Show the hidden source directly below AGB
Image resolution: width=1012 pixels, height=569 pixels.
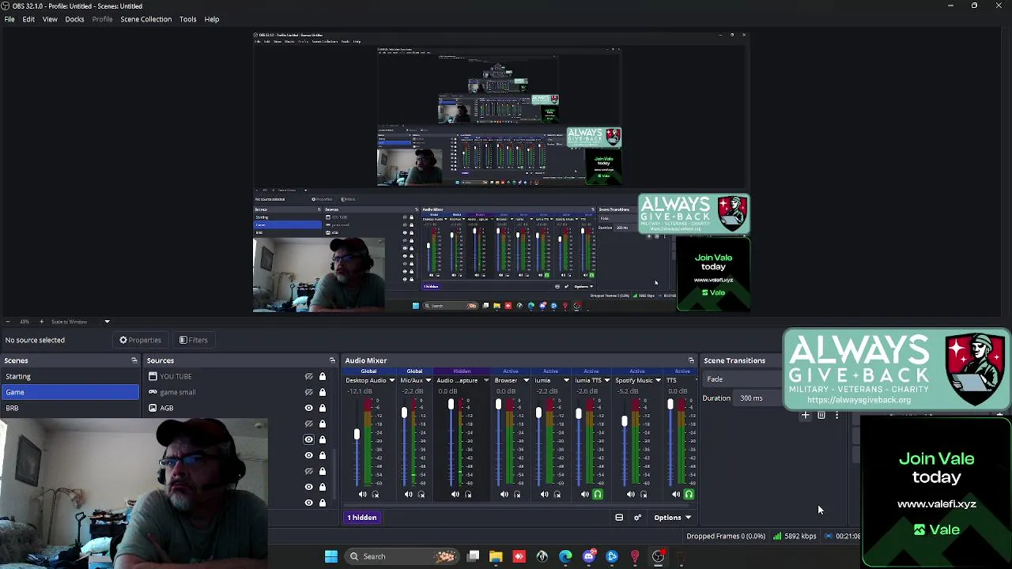309,424
